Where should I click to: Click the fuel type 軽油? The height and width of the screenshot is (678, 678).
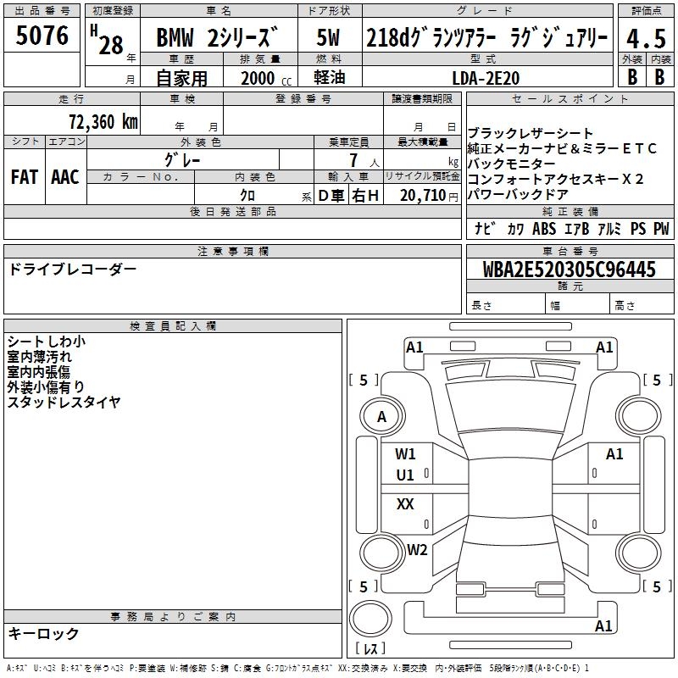pos(330,77)
